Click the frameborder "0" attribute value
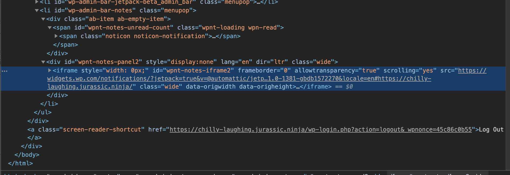This screenshot has height=175, width=510. 286,71
